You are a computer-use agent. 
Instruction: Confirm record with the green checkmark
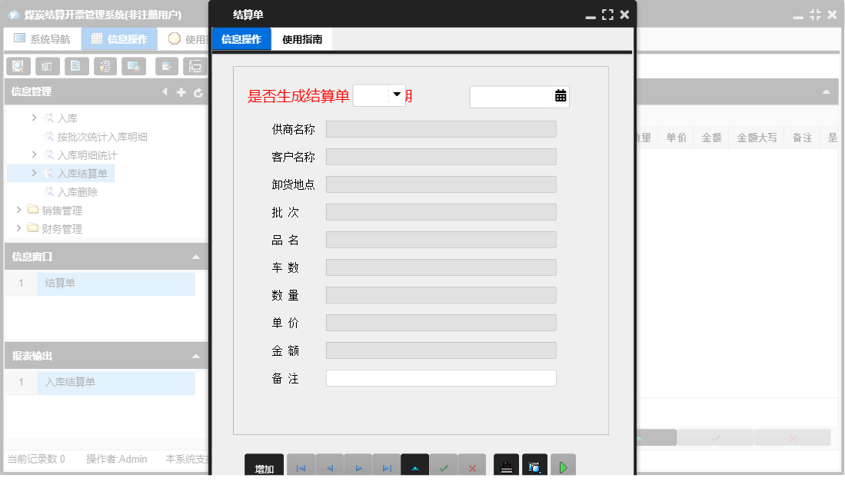[444, 465]
